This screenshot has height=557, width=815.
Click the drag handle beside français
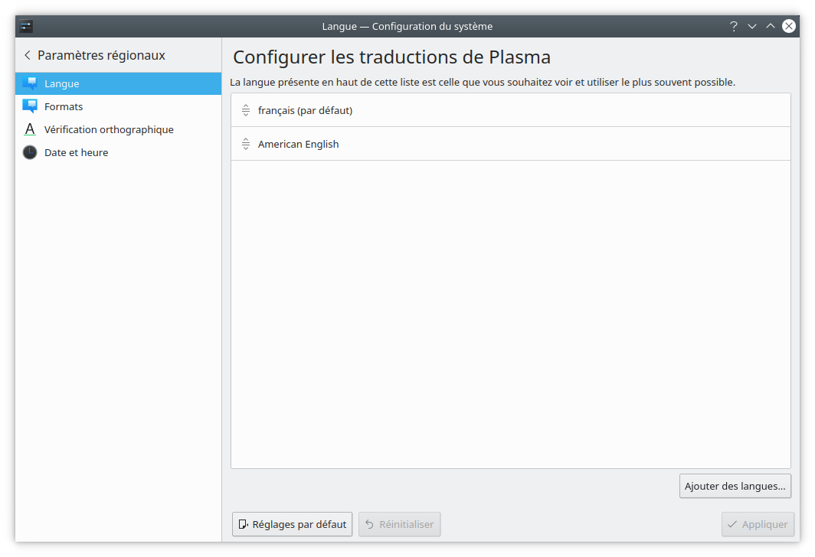tap(246, 110)
